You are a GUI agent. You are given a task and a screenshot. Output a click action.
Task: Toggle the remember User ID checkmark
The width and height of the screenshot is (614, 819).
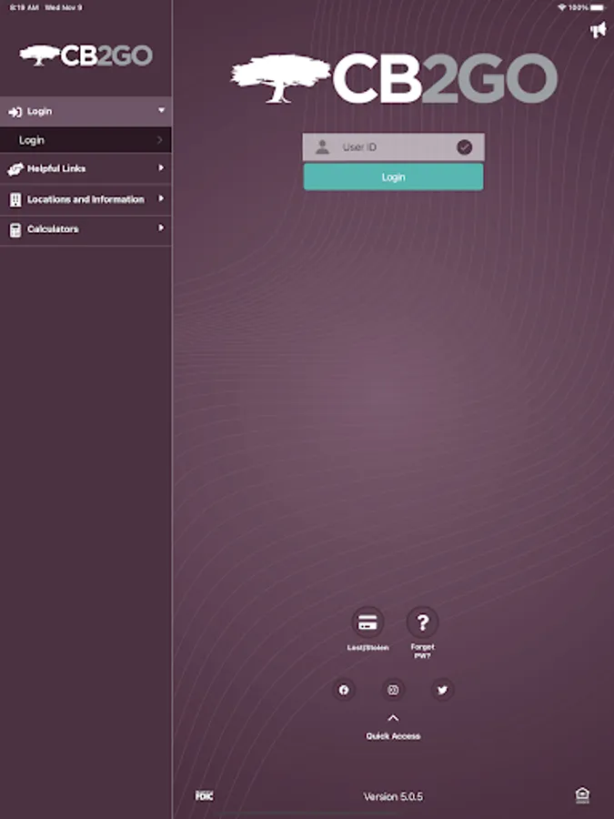[464, 147]
